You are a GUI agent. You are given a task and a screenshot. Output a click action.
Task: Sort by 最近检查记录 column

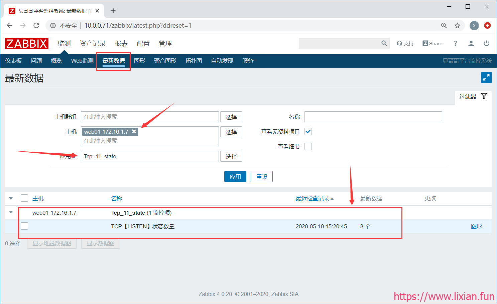coord(312,198)
